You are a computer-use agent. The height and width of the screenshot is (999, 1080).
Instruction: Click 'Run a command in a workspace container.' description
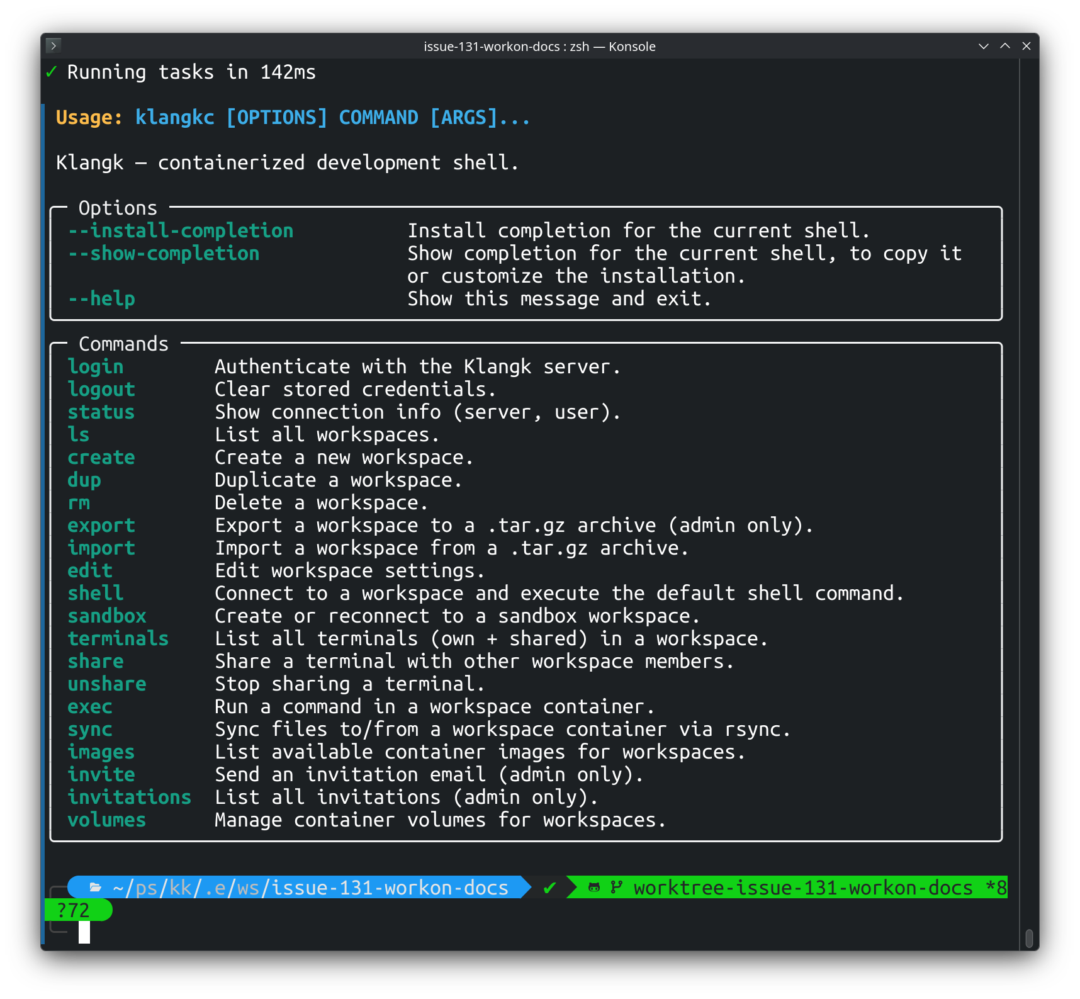[x=435, y=706]
